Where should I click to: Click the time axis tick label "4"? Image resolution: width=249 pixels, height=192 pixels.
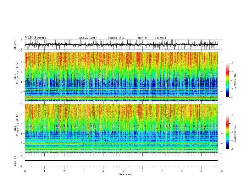coord(103,171)
